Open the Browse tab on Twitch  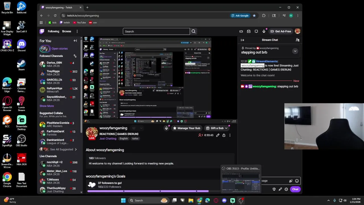coord(67,31)
